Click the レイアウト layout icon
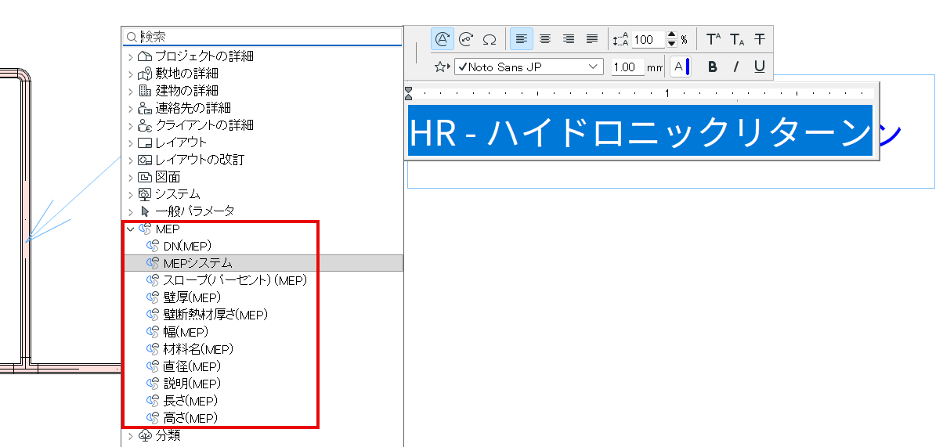943x447 pixels. pyautogui.click(x=144, y=142)
